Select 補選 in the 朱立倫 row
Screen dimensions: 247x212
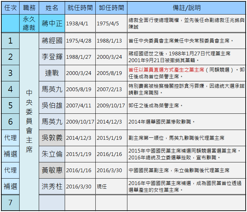pyautogui.click(x=10, y=154)
